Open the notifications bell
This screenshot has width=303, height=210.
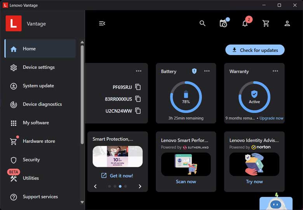(x=245, y=24)
